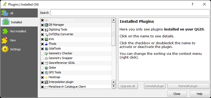The height and width of the screenshot is (98, 211).
Task: Click the Georeferencer GDAL plugin icon
Action: [47, 63]
